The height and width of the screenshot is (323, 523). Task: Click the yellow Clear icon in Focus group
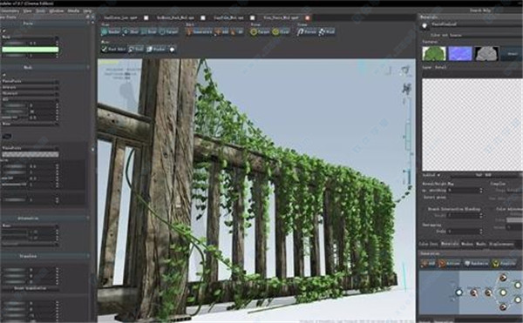pyautogui.click(x=281, y=31)
